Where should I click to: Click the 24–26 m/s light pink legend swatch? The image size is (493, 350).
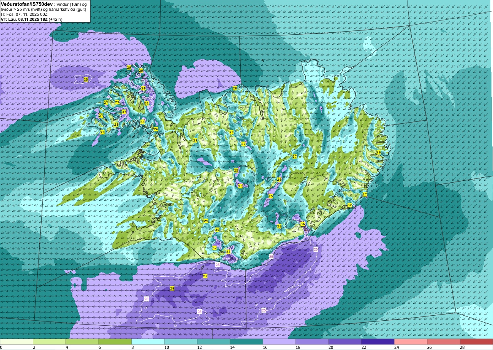point(411,342)
